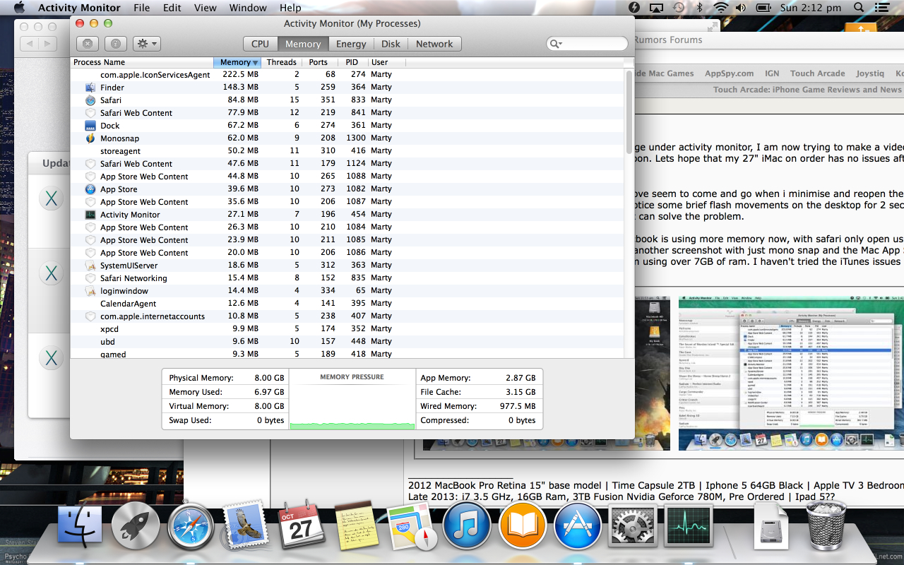This screenshot has width=904, height=565.
Task: Open the Window menu
Action: pos(248,8)
